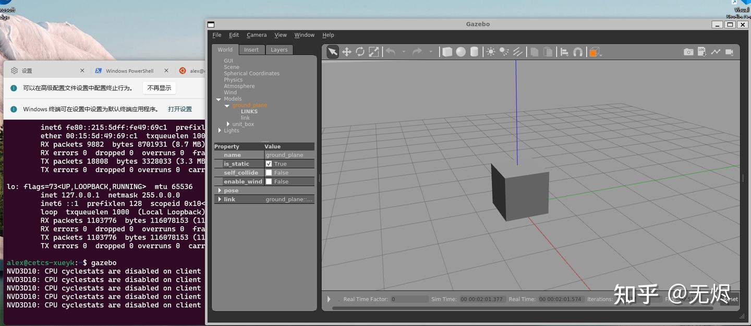Select the scale mode tool
The height and width of the screenshot is (326, 751).
point(374,52)
